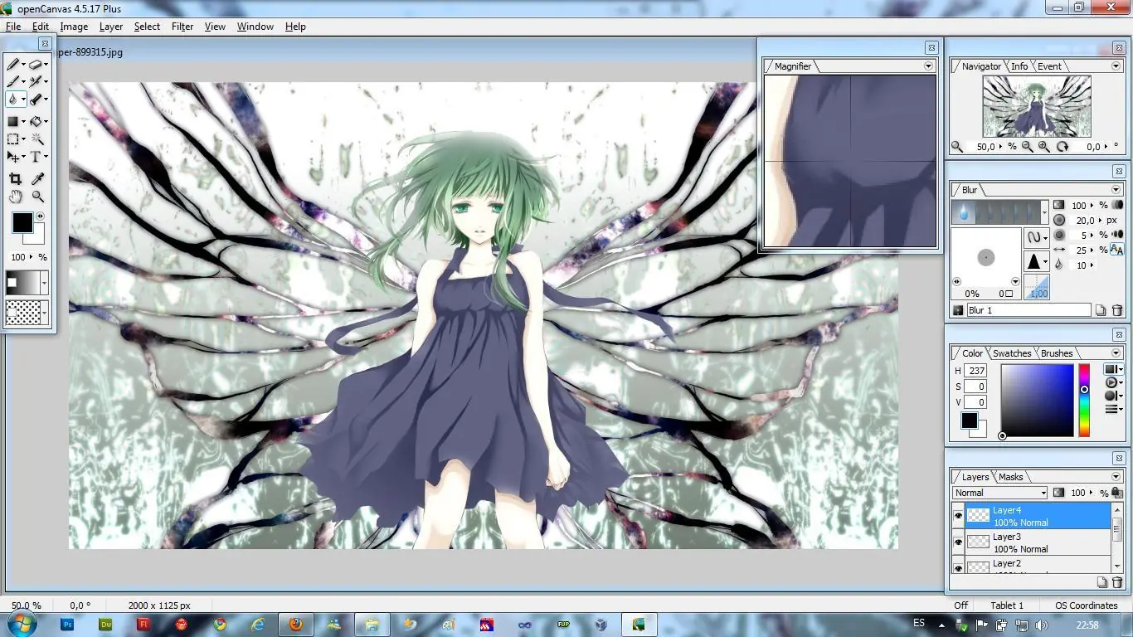Choose the Gradient tool square icon

(13, 121)
